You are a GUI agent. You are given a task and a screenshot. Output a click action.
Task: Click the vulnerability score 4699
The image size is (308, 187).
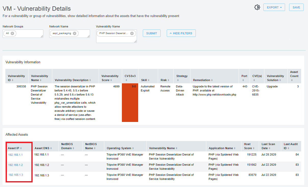click(x=116, y=86)
